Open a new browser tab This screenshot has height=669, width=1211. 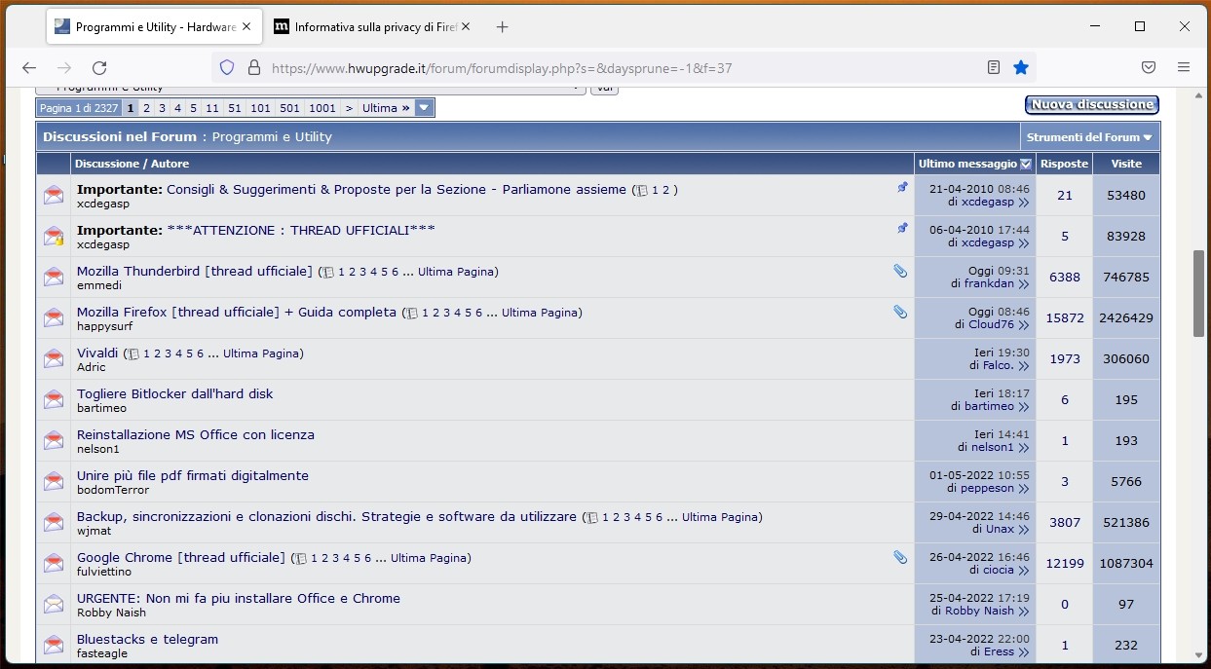click(x=502, y=27)
